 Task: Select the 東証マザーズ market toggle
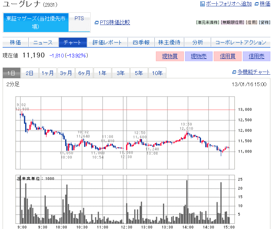point(36,22)
